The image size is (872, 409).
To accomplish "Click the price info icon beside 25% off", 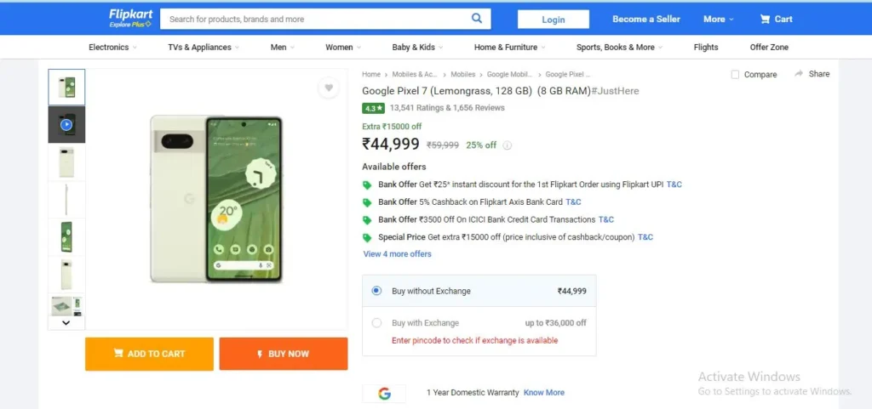I will [x=508, y=145].
